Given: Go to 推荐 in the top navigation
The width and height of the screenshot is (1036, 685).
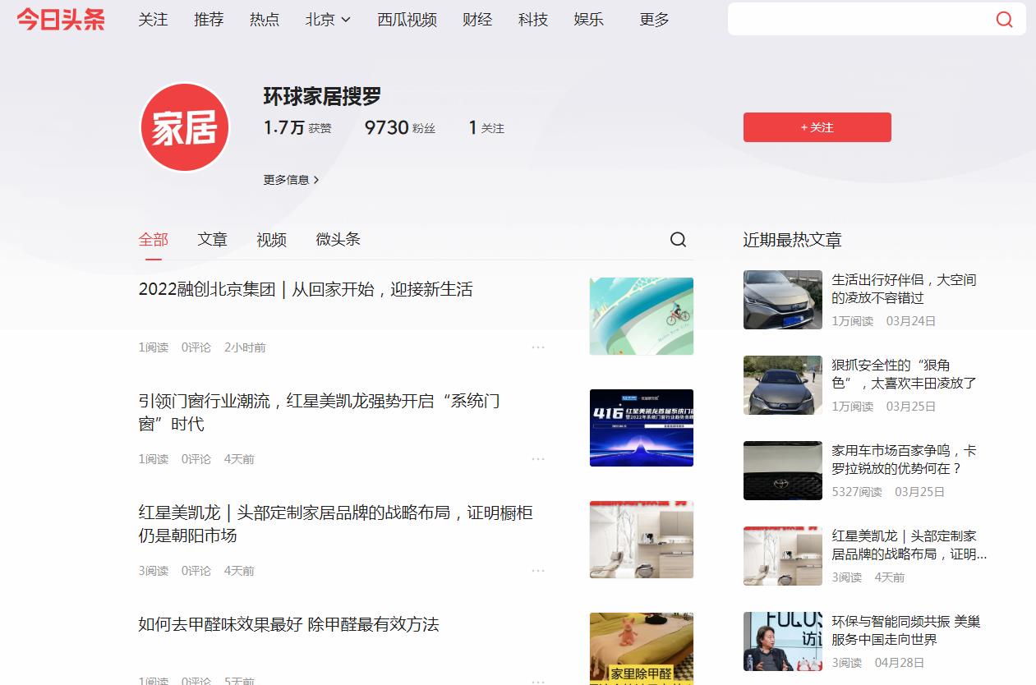Looking at the screenshot, I should [209, 19].
